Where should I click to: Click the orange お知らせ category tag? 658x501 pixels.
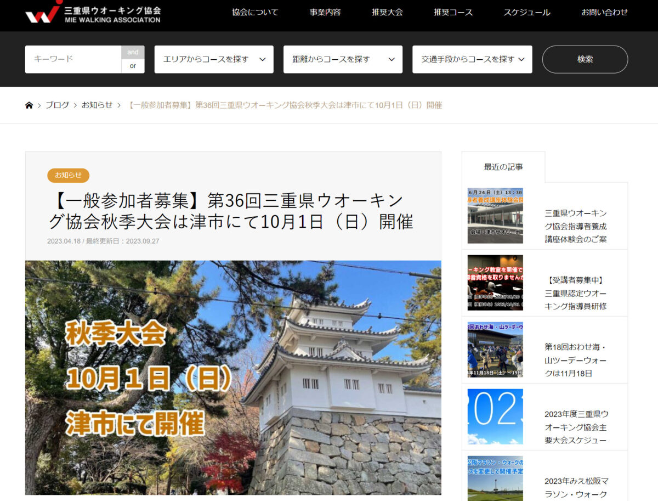click(68, 176)
